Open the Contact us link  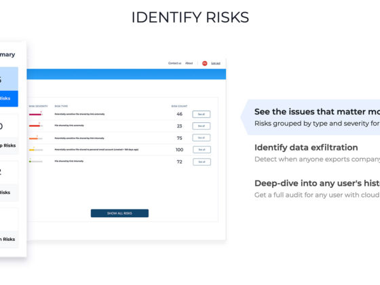coord(175,63)
